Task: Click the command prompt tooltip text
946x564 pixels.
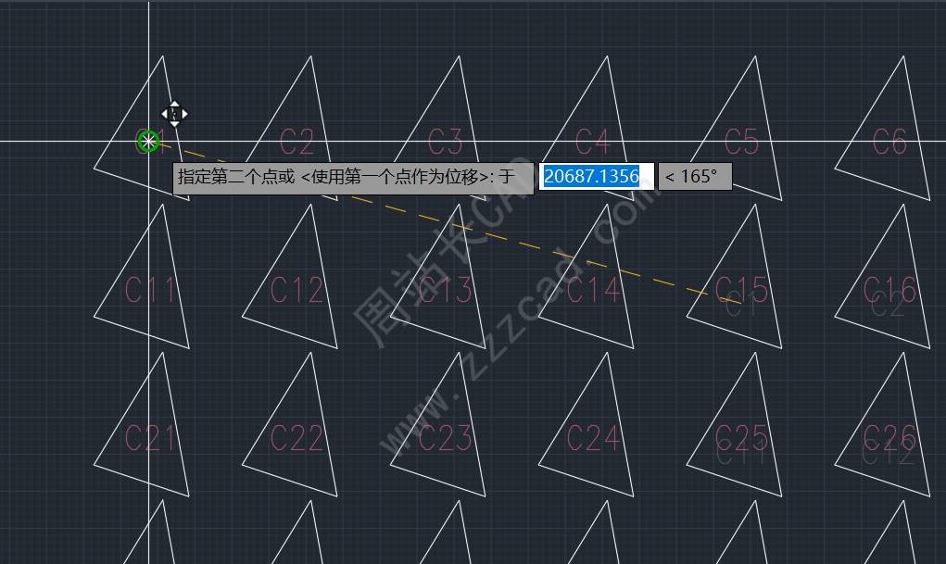Action: point(353,177)
